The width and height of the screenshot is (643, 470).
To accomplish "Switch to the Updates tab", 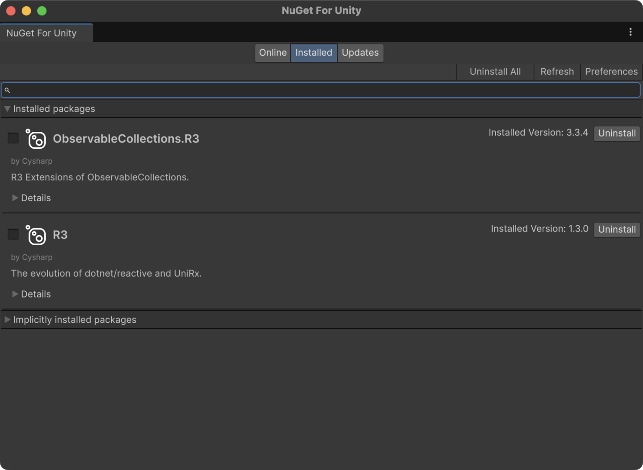I will [x=360, y=53].
